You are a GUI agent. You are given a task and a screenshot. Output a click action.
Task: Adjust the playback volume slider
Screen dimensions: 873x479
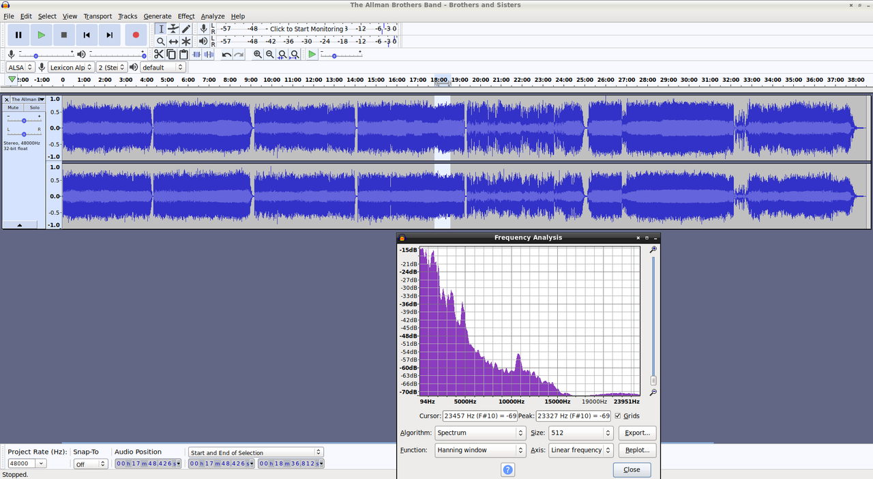(x=117, y=55)
